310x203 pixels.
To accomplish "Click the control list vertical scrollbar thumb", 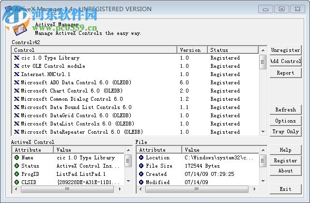I will pyautogui.click(x=263, y=62).
